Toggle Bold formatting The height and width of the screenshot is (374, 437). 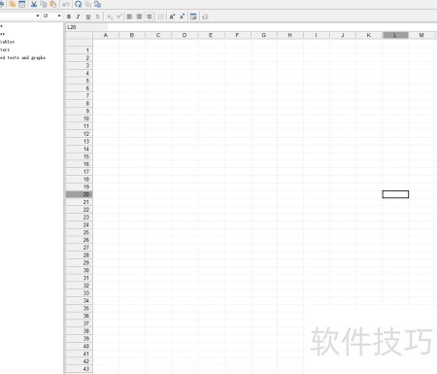(69, 17)
